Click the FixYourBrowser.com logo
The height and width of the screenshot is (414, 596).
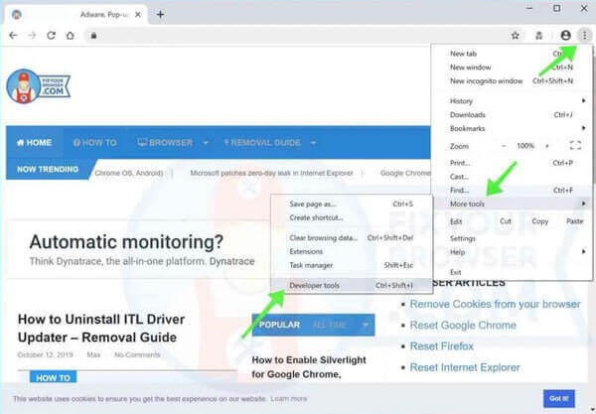click(x=39, y=86)
